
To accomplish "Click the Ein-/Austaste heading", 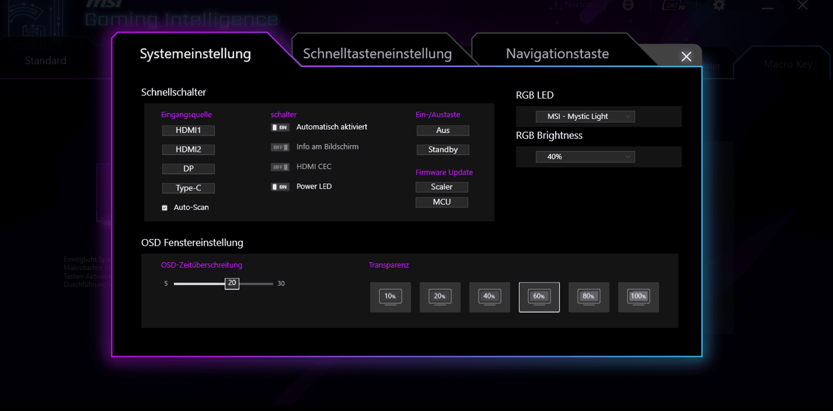I will coord(437,115).
